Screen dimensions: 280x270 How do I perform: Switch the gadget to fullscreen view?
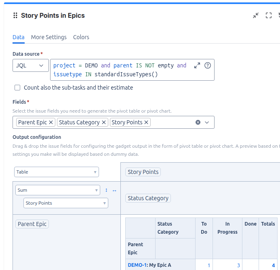(269, 15)
